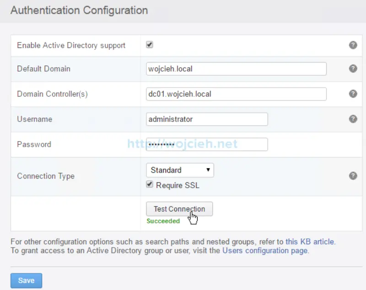Click the dropdown arrow showing Standard

[209, 170]
